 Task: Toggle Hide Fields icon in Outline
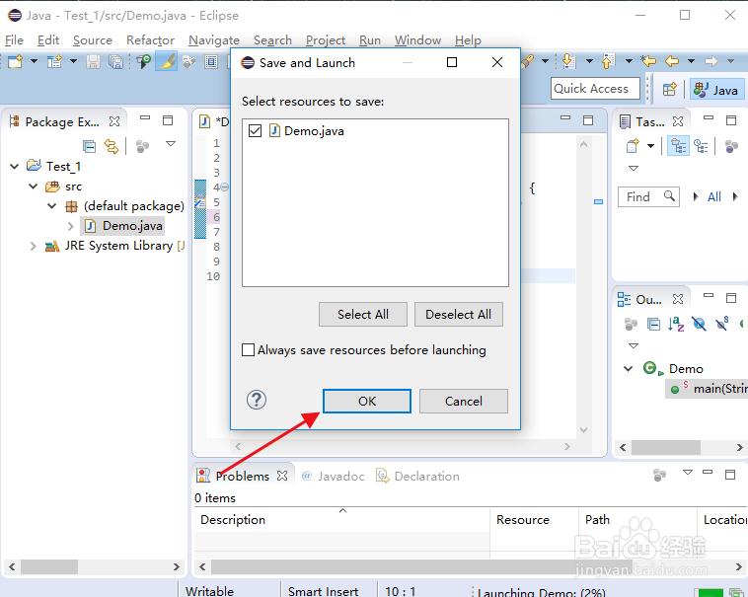click(699, 325)
